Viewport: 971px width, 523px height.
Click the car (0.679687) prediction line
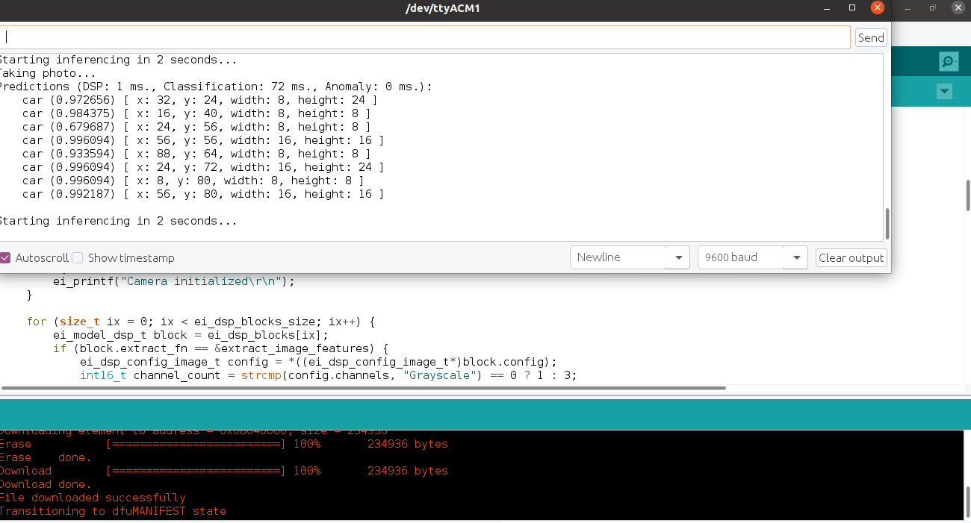tap(196, 127)
